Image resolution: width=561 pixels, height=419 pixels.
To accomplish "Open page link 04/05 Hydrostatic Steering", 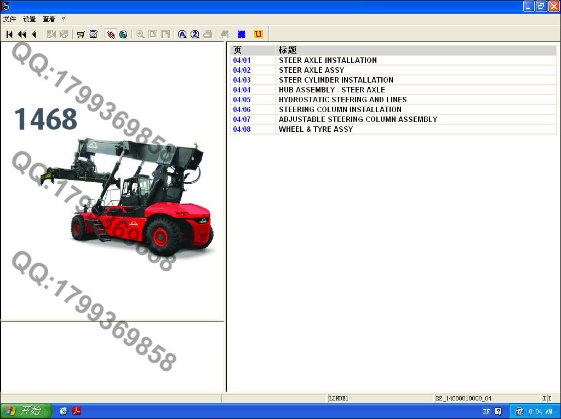I will 242,100.
